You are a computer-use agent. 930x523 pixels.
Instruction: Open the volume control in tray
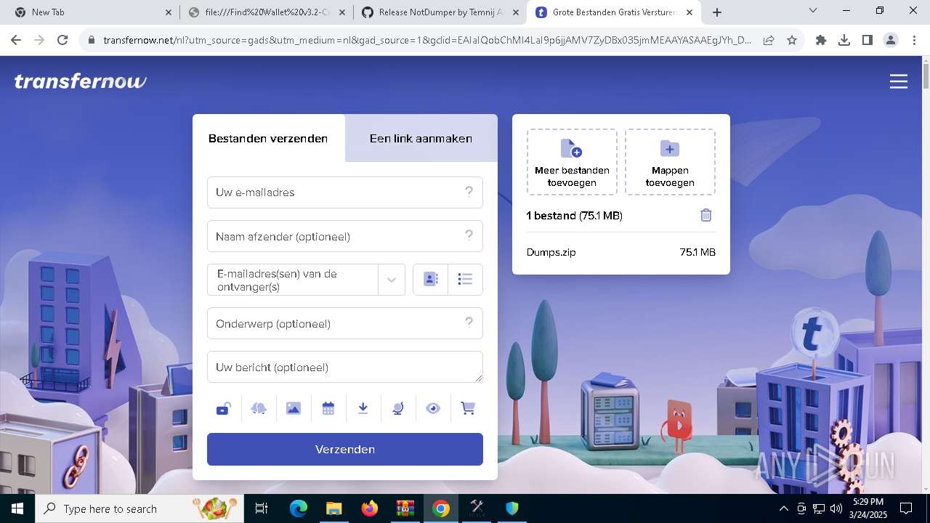(x=836, y=508)
